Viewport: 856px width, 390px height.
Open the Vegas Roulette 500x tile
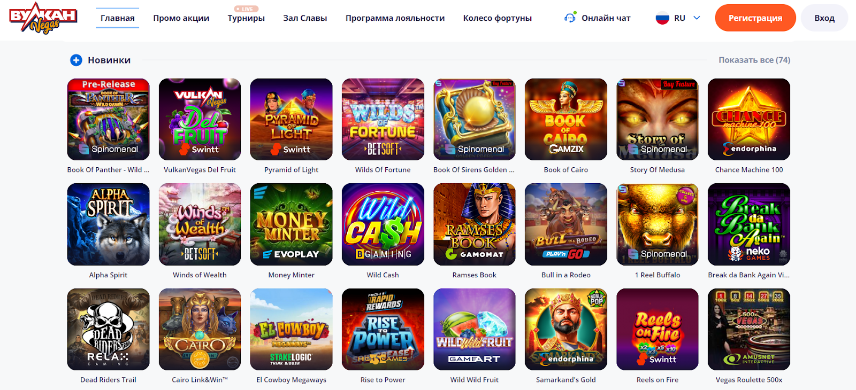coord(749,330)
